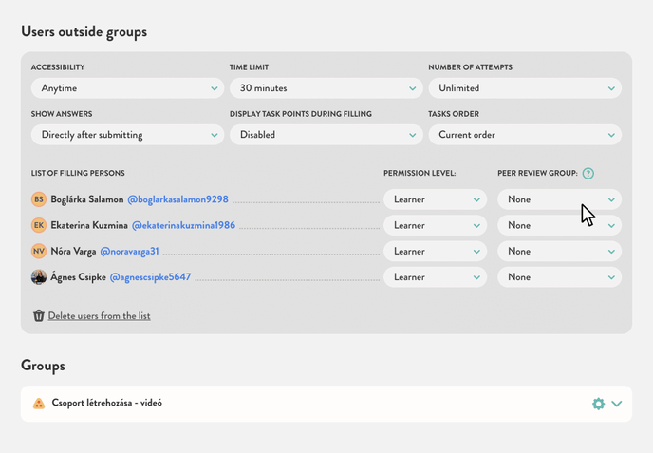Click the Delete users from the list link

pos(99,316)
